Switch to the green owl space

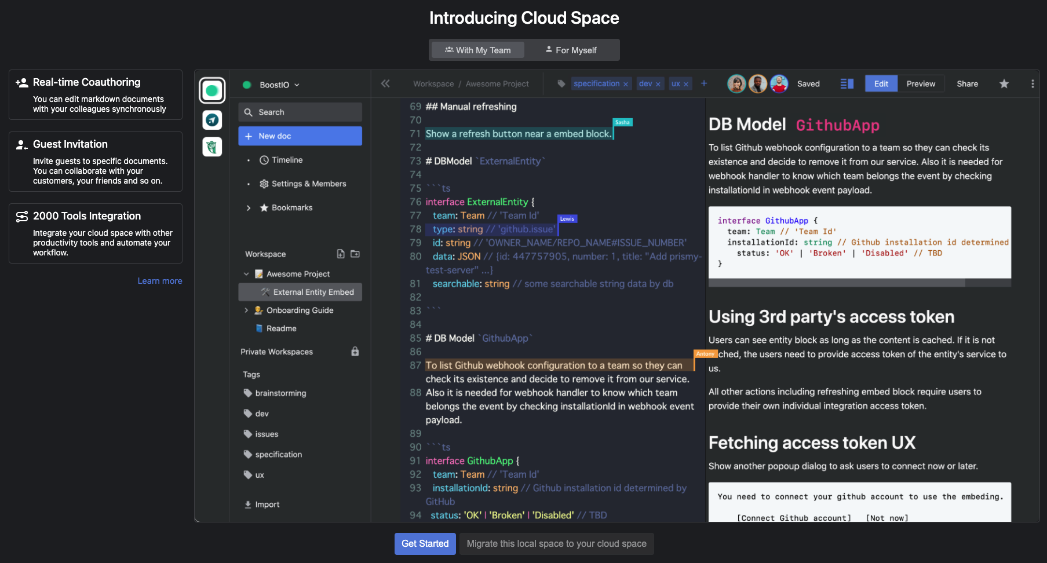pos(212,147)
